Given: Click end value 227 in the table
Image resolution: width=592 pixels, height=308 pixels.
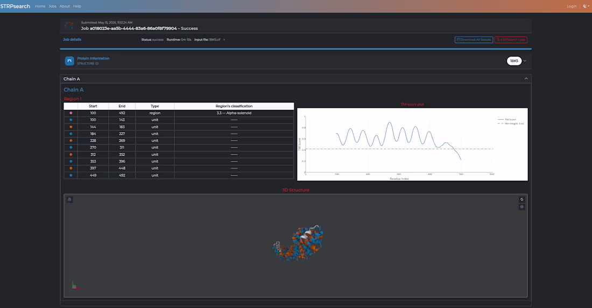Looking at the screenshot, I should pyautogui.click(x=122, y=134).
